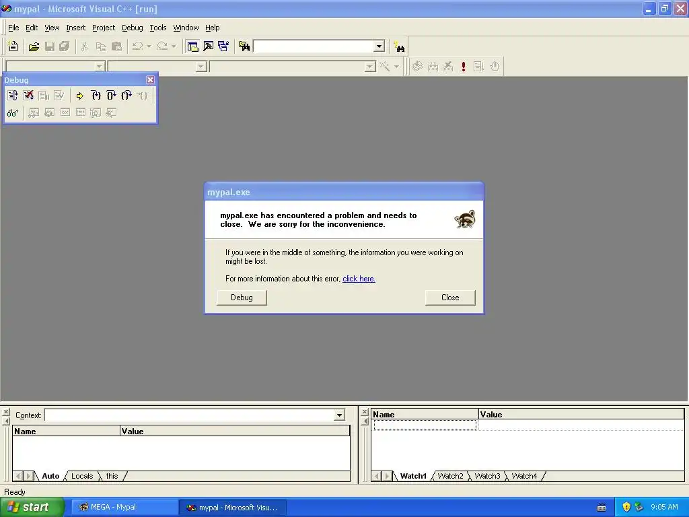Open the Redo history dropdown arrow
The image size is (689, 517).
pos(174,46)
